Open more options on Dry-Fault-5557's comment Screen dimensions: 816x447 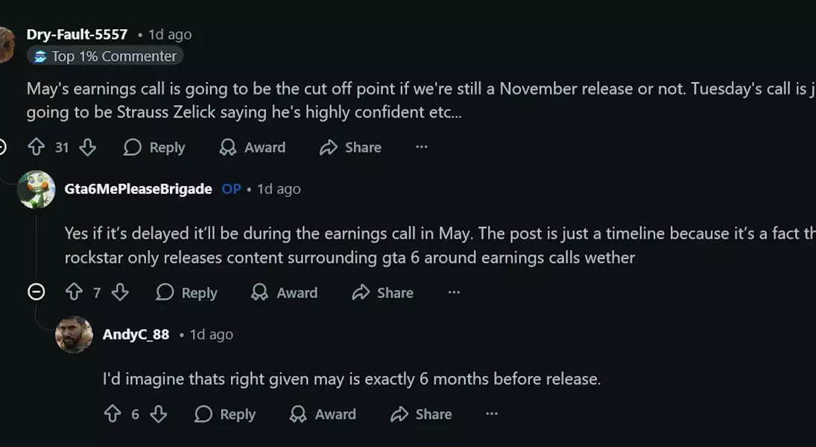pyautogui.click(x=422, y=148)
